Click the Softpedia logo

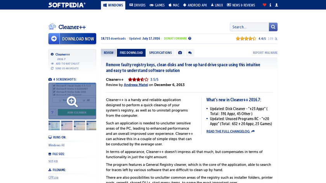[x=67, y=5]
